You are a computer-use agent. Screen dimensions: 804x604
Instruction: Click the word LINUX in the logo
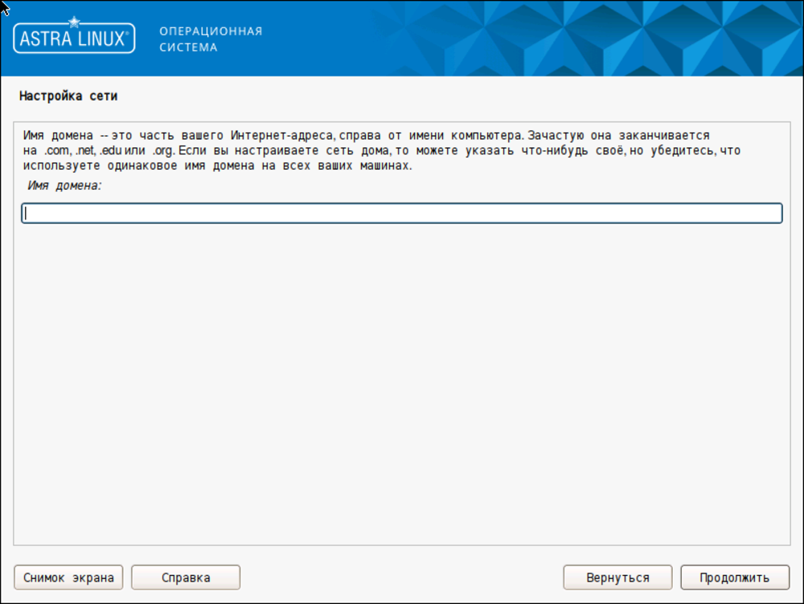pos(100,39)
